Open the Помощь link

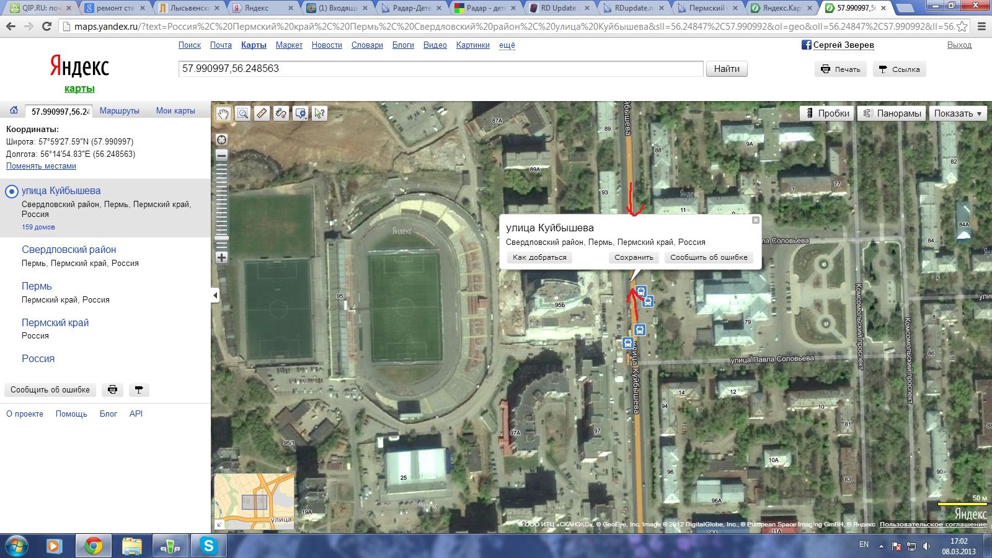click(71, 414)
